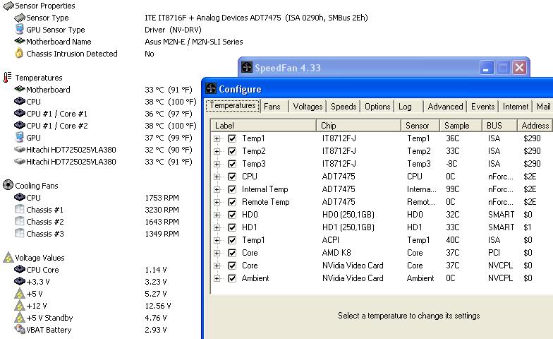Viewport: 553px width, 339px height.
Task: Open the Advanced tab
Action: [x=445, y=106]
